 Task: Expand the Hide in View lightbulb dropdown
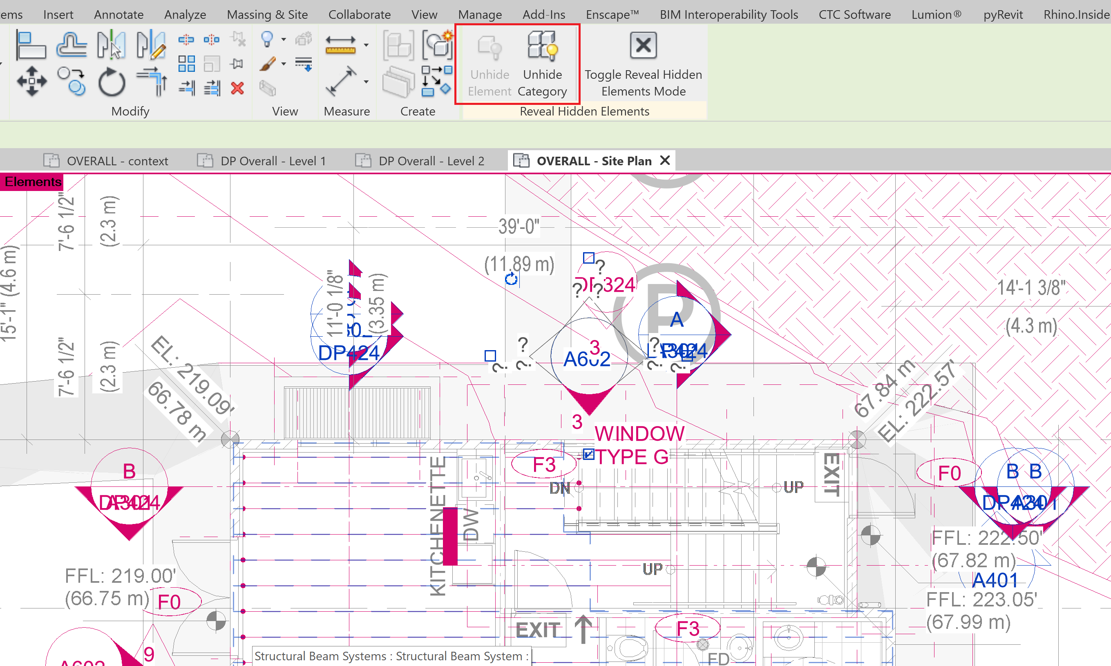[x=284, y=40]
